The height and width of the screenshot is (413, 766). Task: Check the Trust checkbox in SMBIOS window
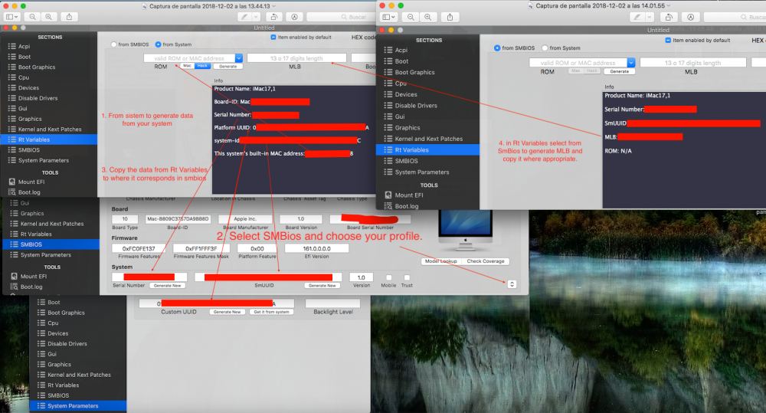[407, 277]
